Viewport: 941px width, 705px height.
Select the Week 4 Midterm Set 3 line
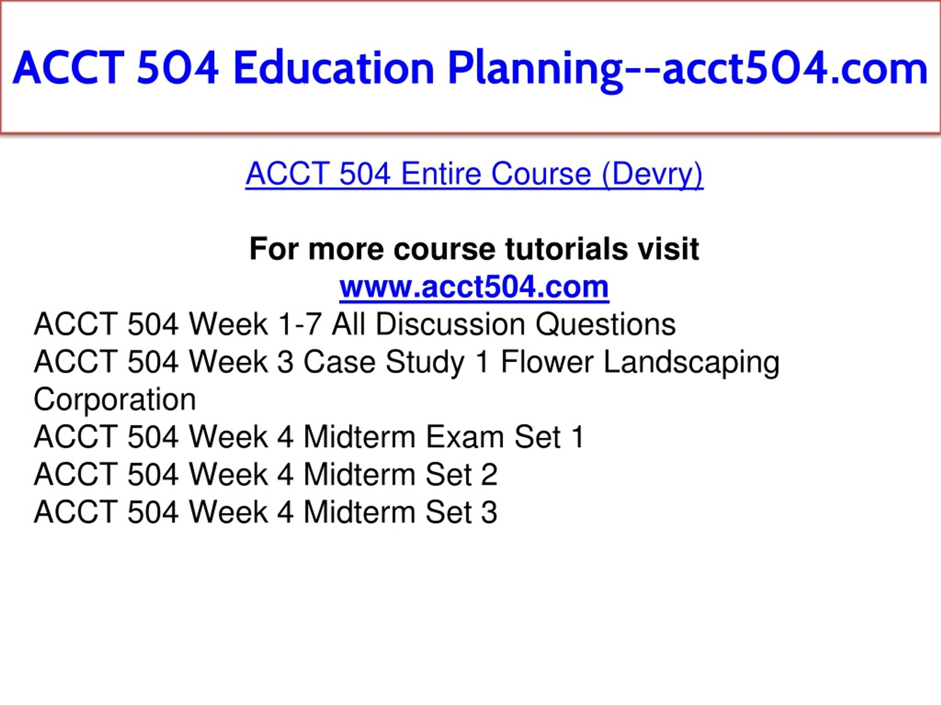point(265,511)
